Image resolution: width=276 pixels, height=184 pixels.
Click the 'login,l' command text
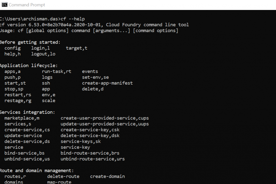[40, 48]
